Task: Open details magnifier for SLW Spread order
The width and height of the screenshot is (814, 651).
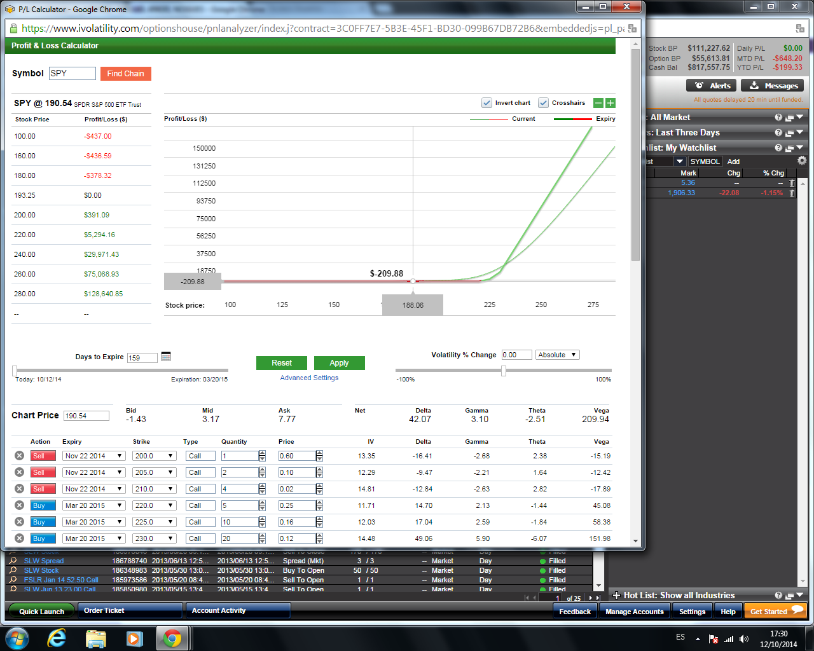Action: click(x=13, y=561)
